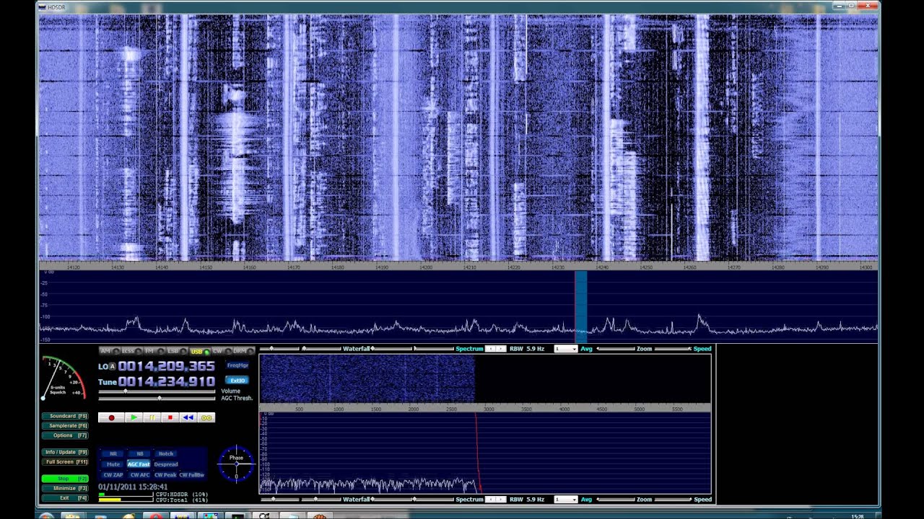Click the S-units squelch meter
Screen dimensions: 924x519
tap(64, 378)
